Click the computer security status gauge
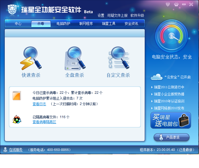The image size is (199, 168). point(172,36)
